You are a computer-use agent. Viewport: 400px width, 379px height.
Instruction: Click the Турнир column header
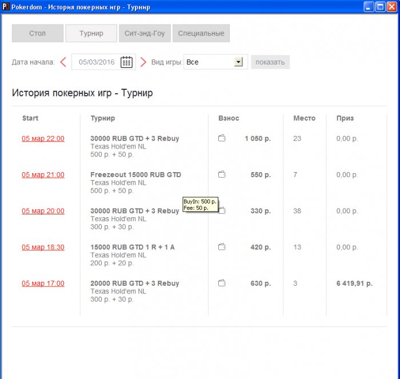103,118
